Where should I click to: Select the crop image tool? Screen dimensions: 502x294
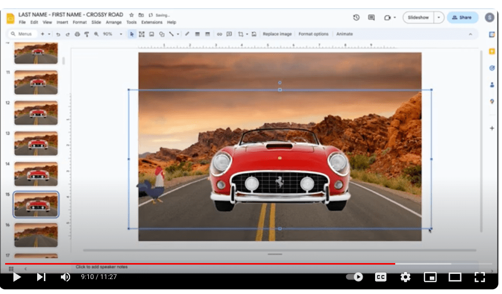[240, 34]
